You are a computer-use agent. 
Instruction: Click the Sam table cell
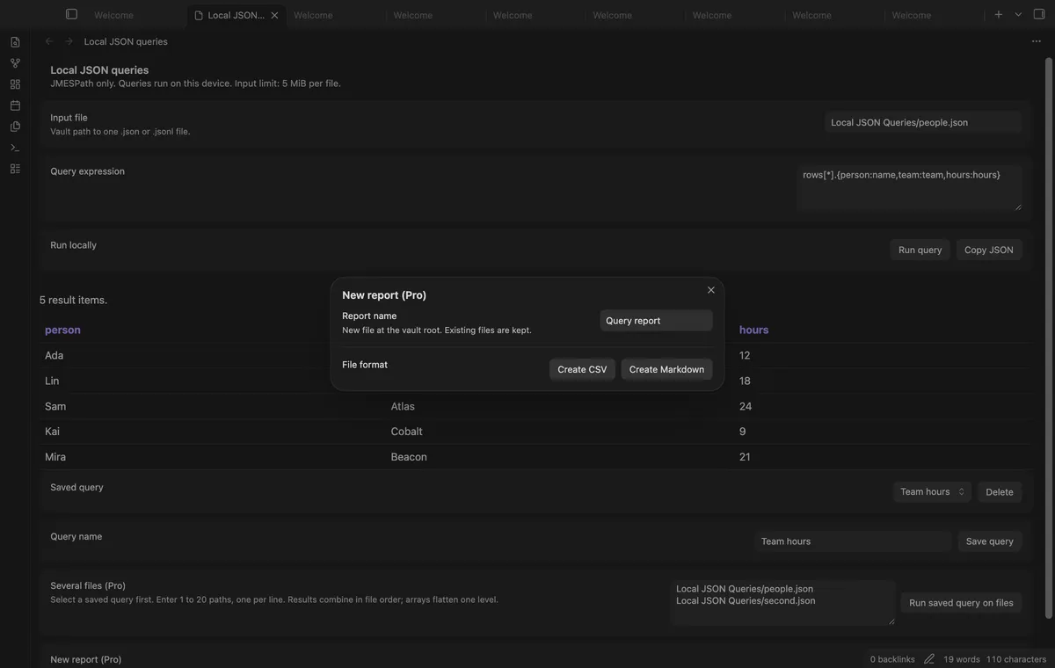point(55,406)
